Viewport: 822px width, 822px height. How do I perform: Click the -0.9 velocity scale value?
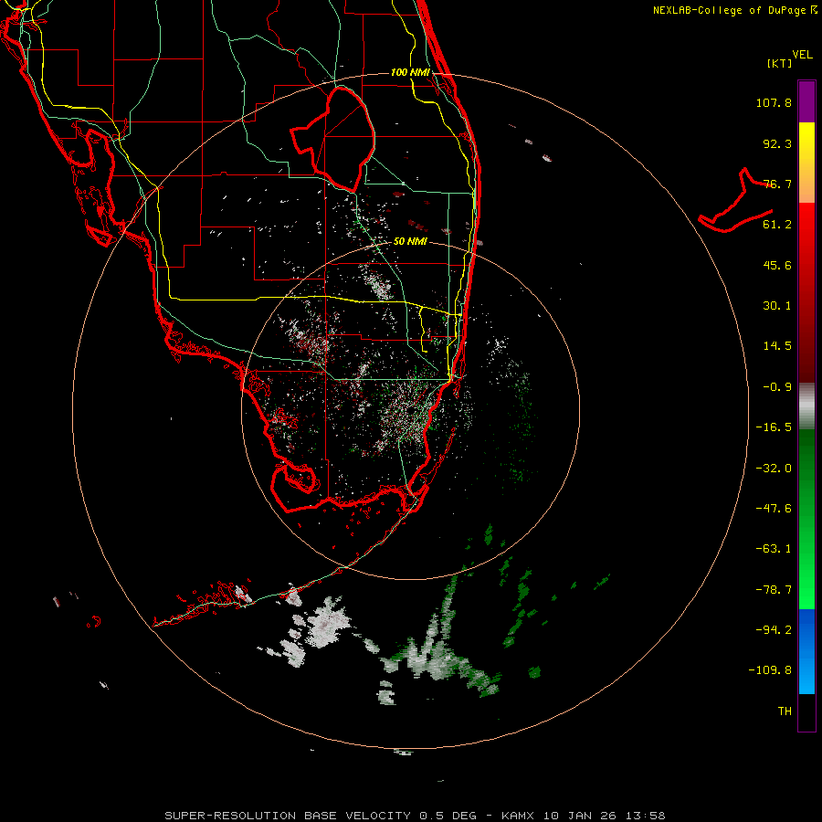click(x=777, y=387)
